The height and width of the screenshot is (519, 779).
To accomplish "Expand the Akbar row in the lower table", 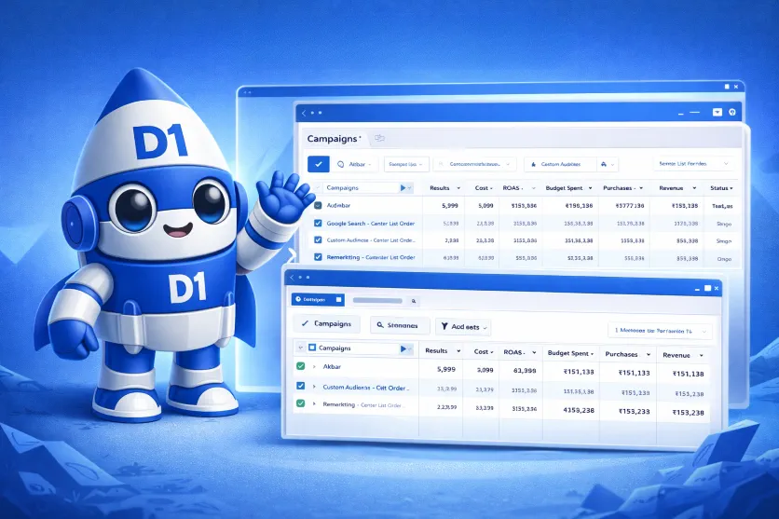I will pyautogui.click(x=314, y=366).
